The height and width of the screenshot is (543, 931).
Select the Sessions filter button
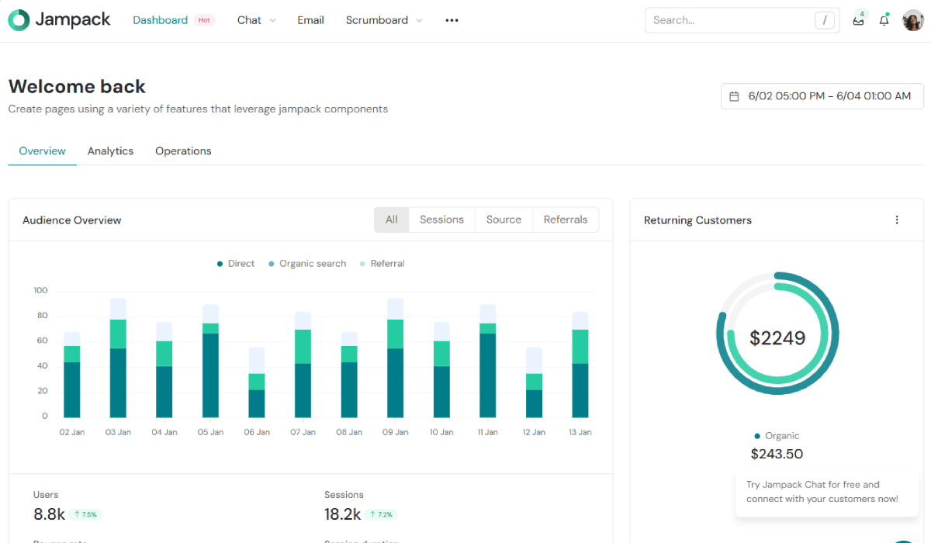click(x=441, y=220)
